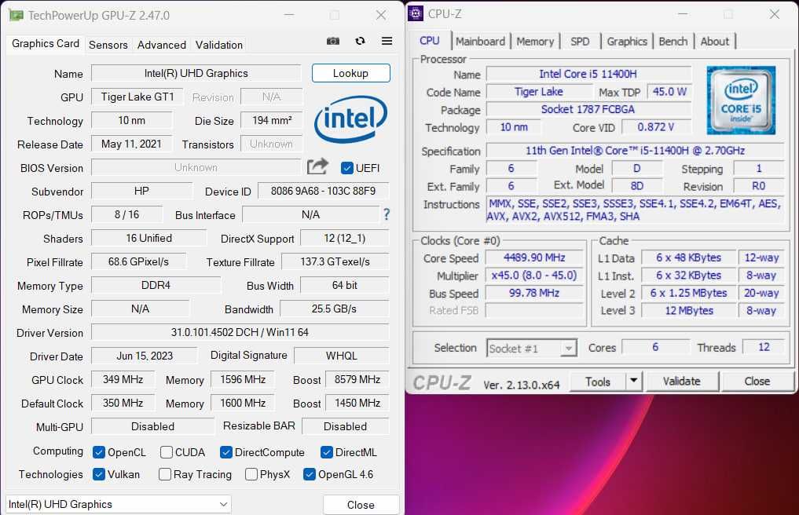The image size is (799, 515).
Task: Open the Graphics tab in CPU-Z
Action: coord(627,42)
